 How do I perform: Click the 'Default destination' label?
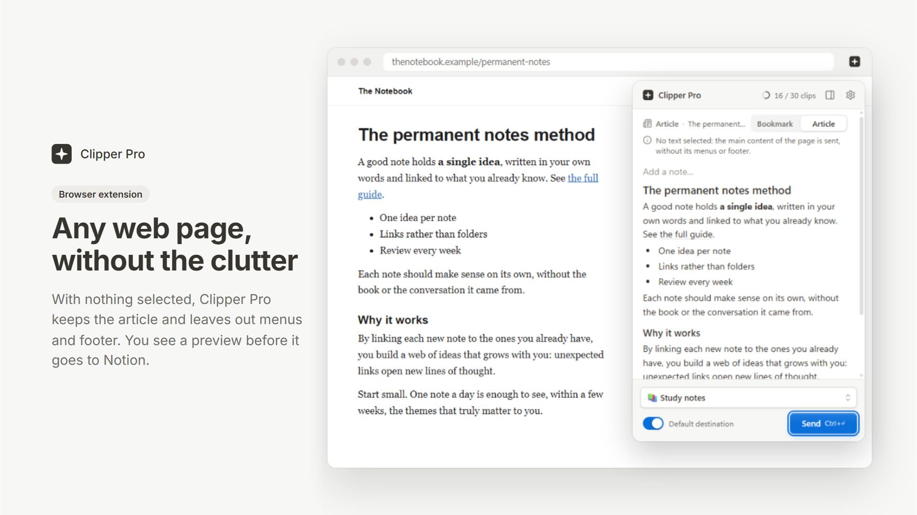(x=701, y=424)
